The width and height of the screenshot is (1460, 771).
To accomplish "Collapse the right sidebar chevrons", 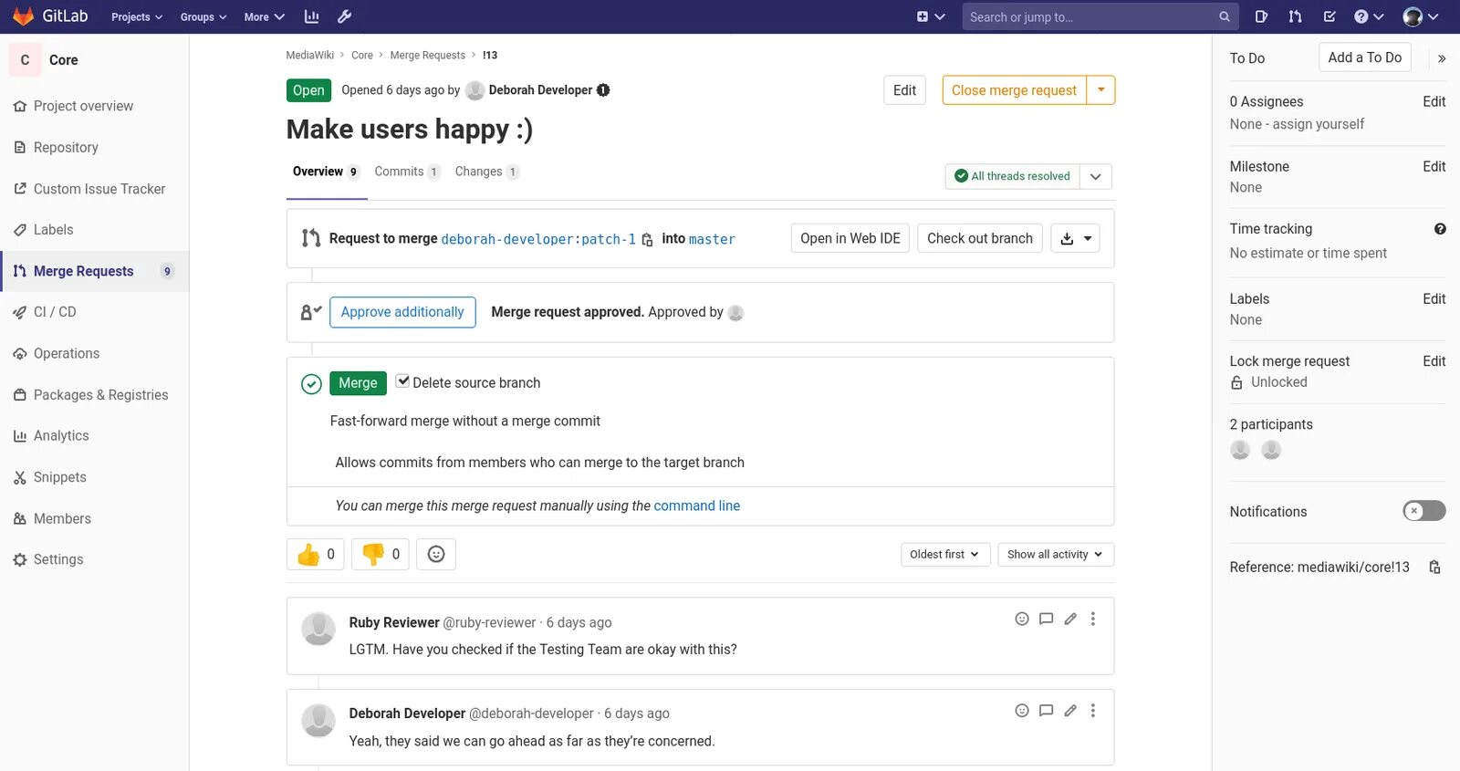I will coord(1442,58).
